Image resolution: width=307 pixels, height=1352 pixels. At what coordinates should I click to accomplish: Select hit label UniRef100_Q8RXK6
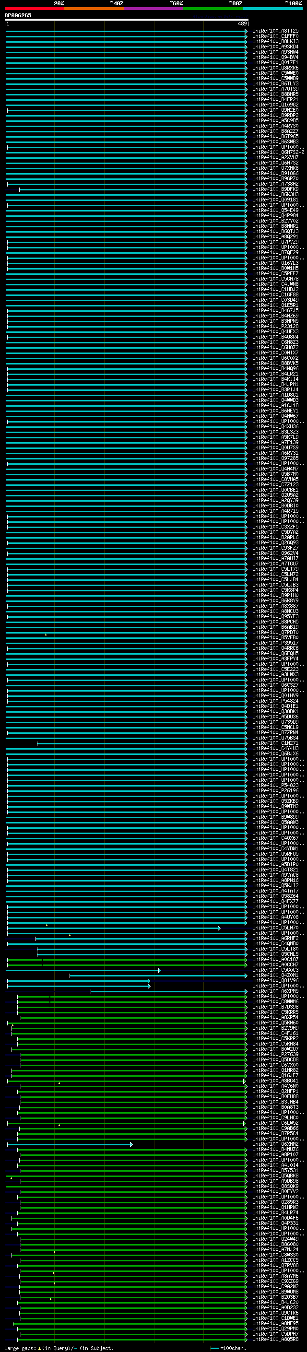click(275, 68)
